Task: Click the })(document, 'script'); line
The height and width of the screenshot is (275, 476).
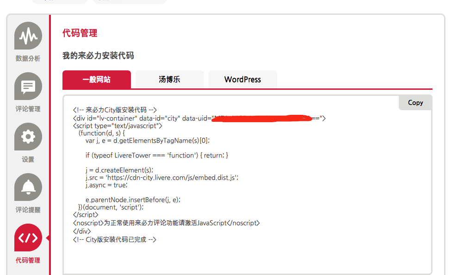Action: [111, 207]
